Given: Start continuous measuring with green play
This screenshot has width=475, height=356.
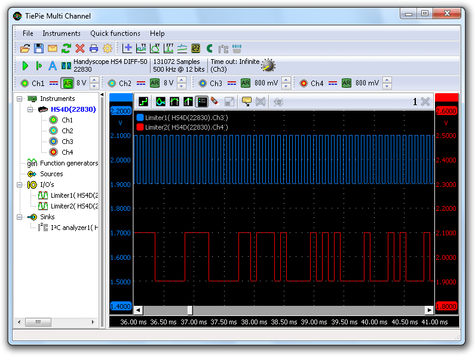Looking at the screenshot, I should (25, 65).
